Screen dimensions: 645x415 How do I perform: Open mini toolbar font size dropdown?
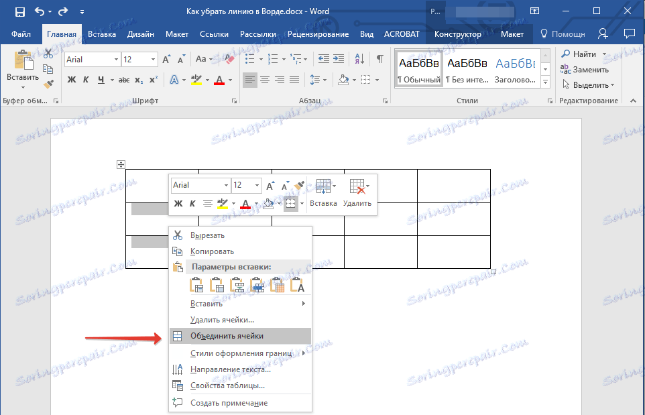[x=257, y=186]
